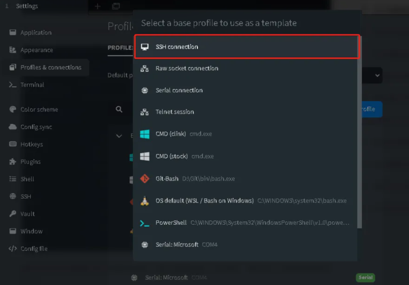This screenshot has width=409, height=285.
Task: Choose CMD (clink) cmd.exe profile
Action: click(245, 134)
